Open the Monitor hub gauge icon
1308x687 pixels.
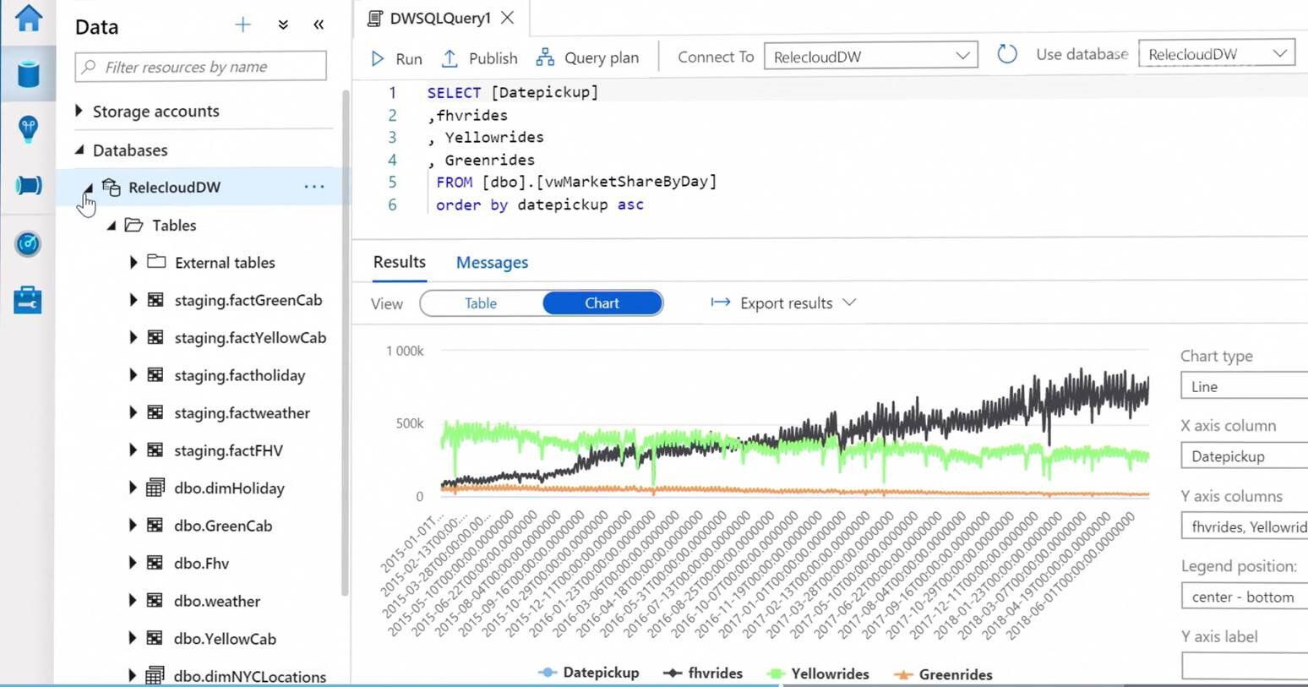pos(28,243)
